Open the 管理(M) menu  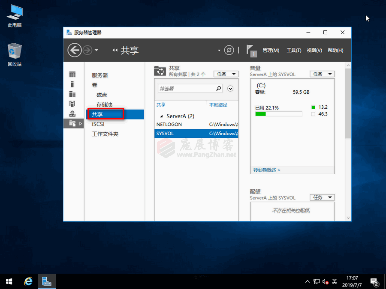pos(271,50)
